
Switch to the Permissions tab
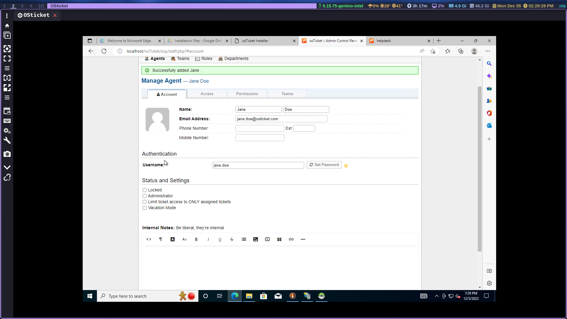point(247,94)
